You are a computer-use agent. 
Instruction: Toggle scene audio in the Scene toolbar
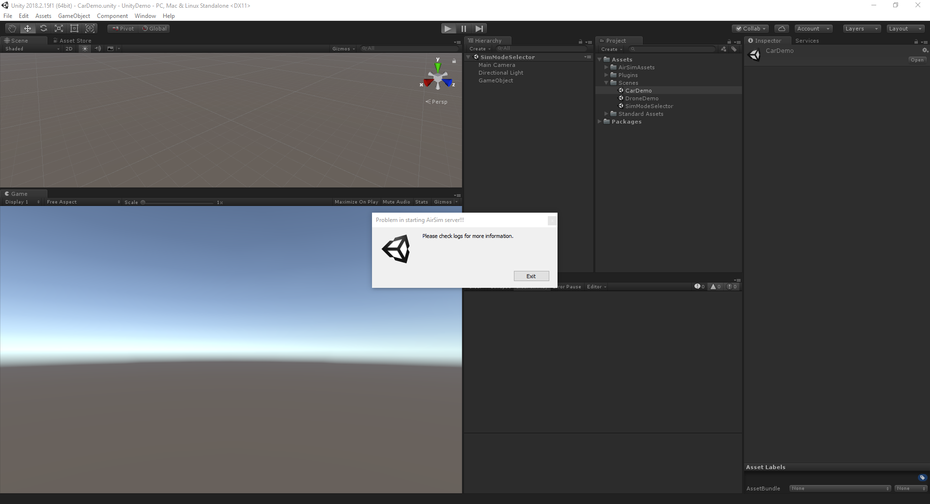[97, 48]
